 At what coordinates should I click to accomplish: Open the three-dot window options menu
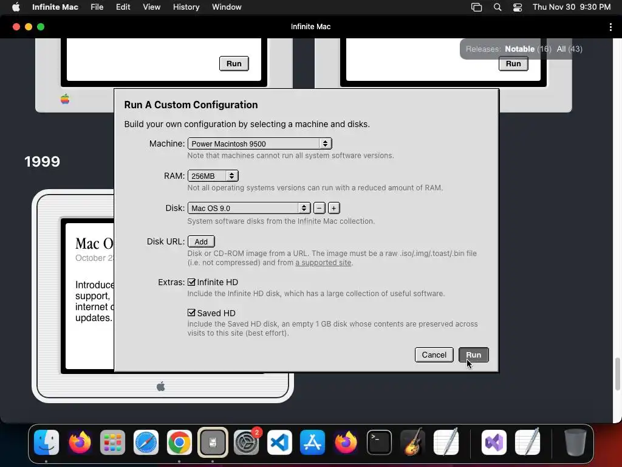[610, 27]
